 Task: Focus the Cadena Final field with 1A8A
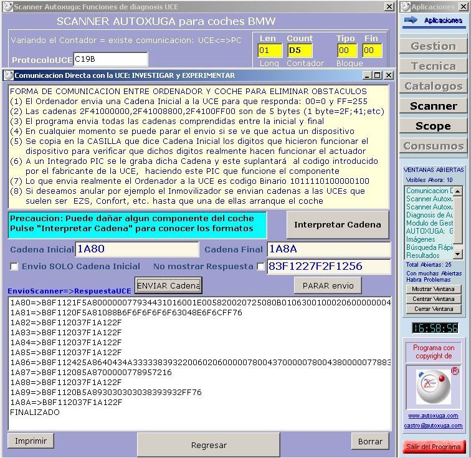[x=328, y=249]
